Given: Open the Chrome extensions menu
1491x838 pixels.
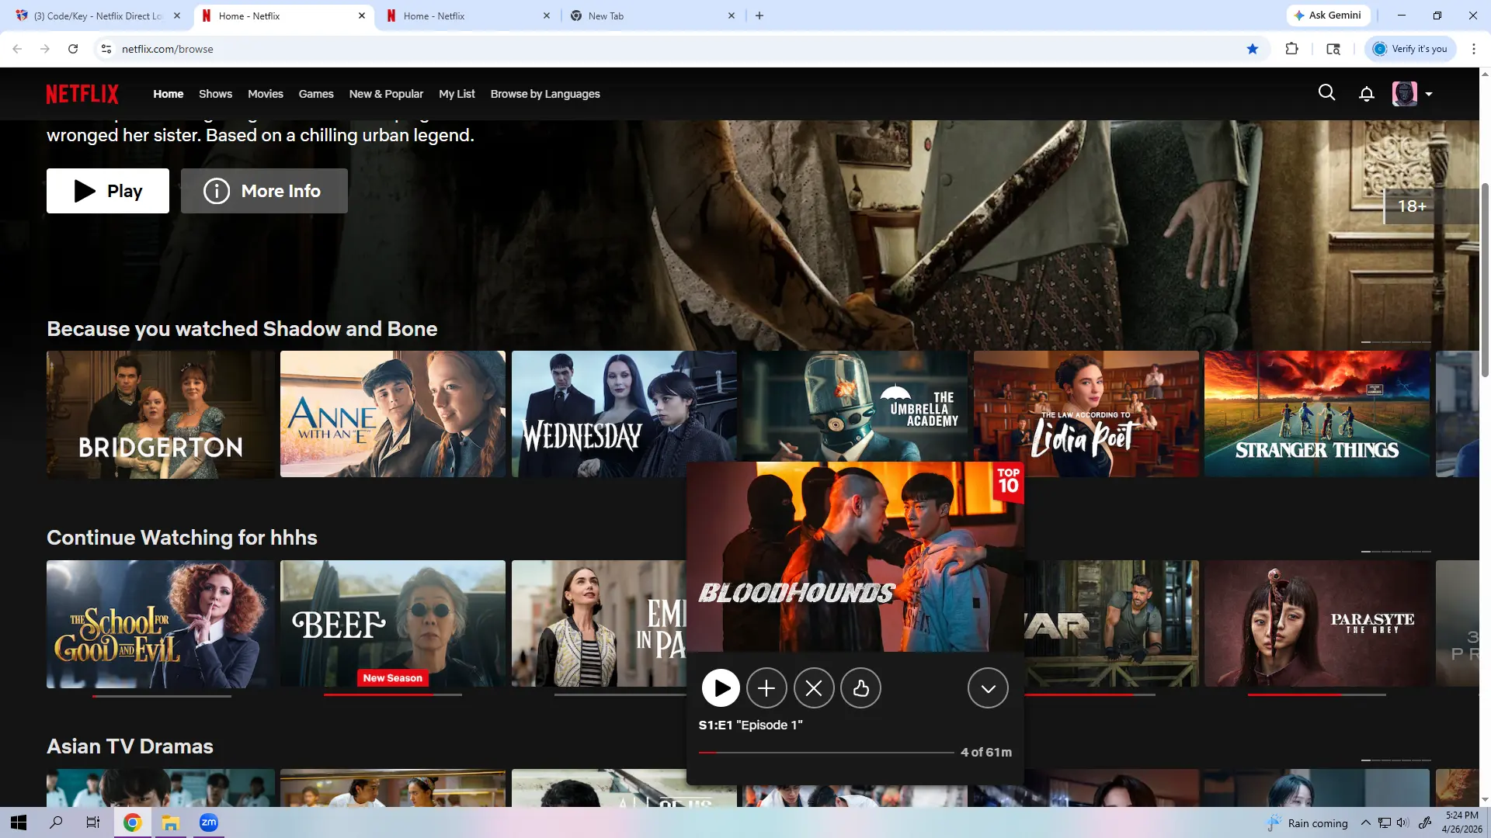Looking at the screenshot, I should tap(1292, 49).
